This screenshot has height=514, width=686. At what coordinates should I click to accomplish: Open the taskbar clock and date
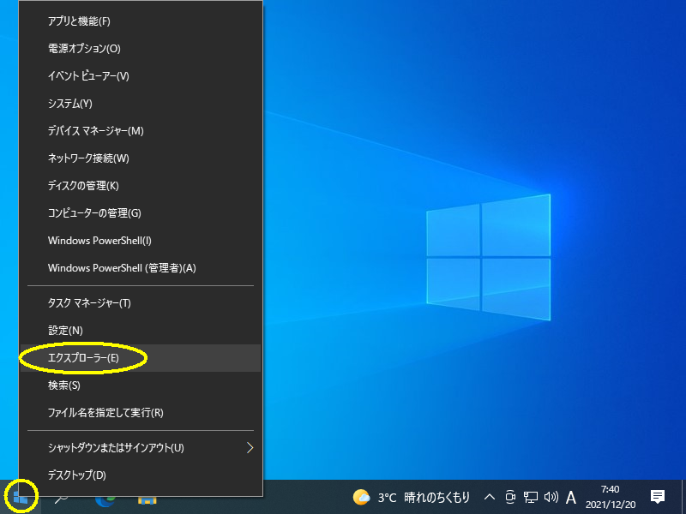click(611, 497)
